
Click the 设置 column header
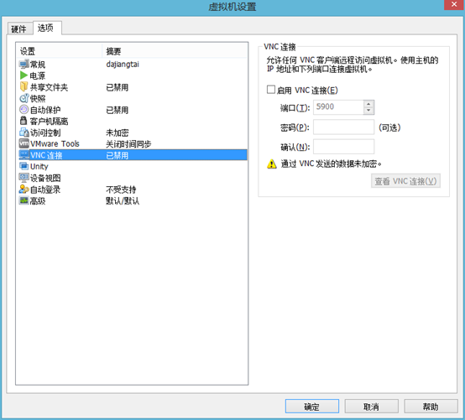pos(59,51)
